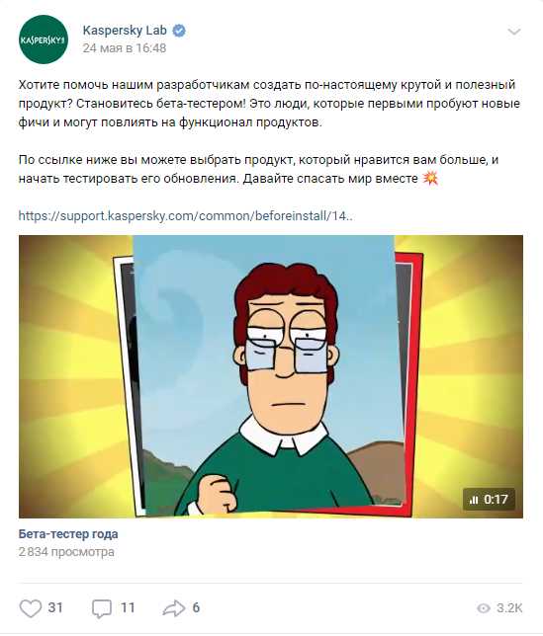
Task: Click the 3.2K views number
Action: pos(509,608)
